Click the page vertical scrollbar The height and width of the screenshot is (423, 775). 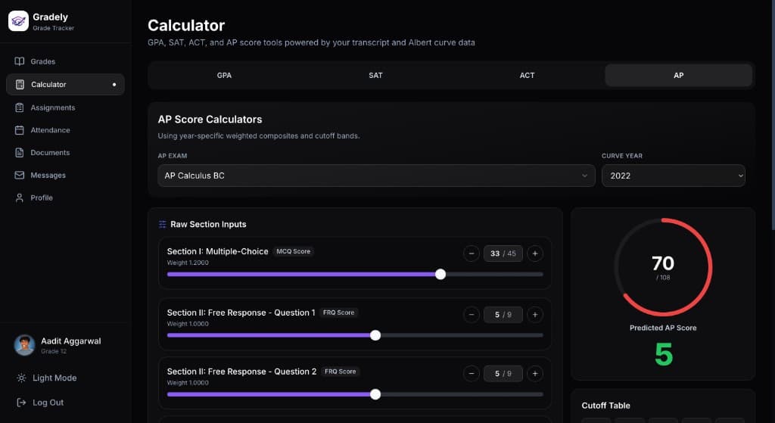(773, 115)
